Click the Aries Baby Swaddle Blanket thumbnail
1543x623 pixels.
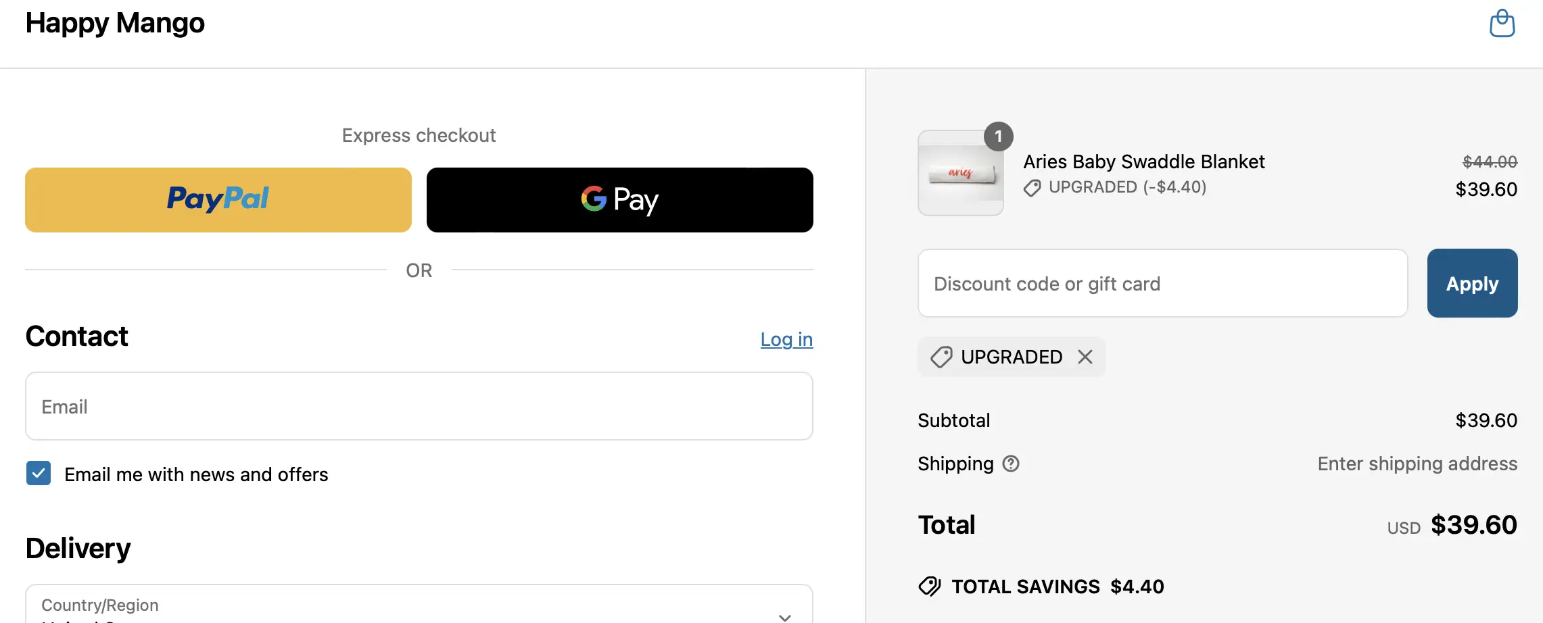(960, 174)
